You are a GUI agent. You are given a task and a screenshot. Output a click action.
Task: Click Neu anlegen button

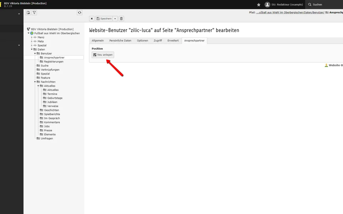coord(103,55)
